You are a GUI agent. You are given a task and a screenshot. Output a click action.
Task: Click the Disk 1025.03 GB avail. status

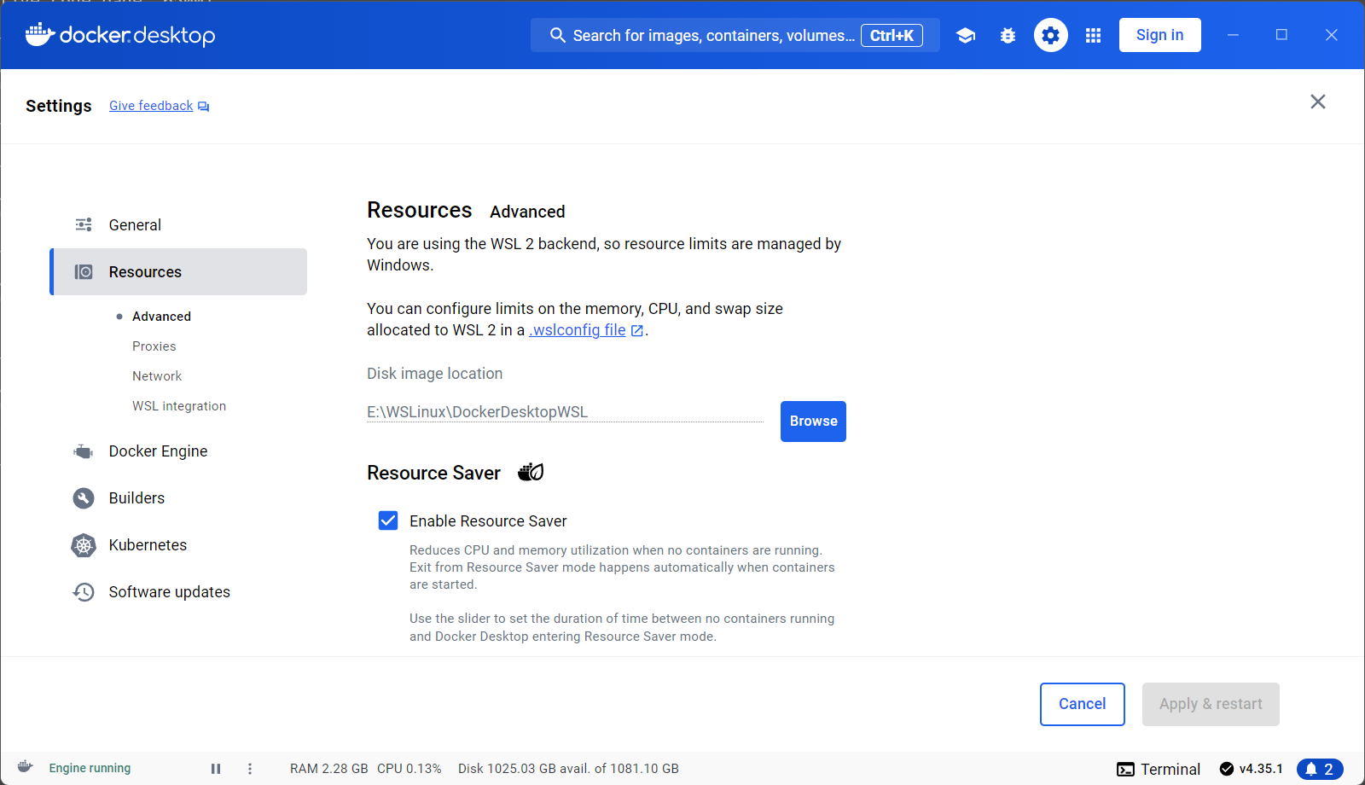[x=568, y=769]
